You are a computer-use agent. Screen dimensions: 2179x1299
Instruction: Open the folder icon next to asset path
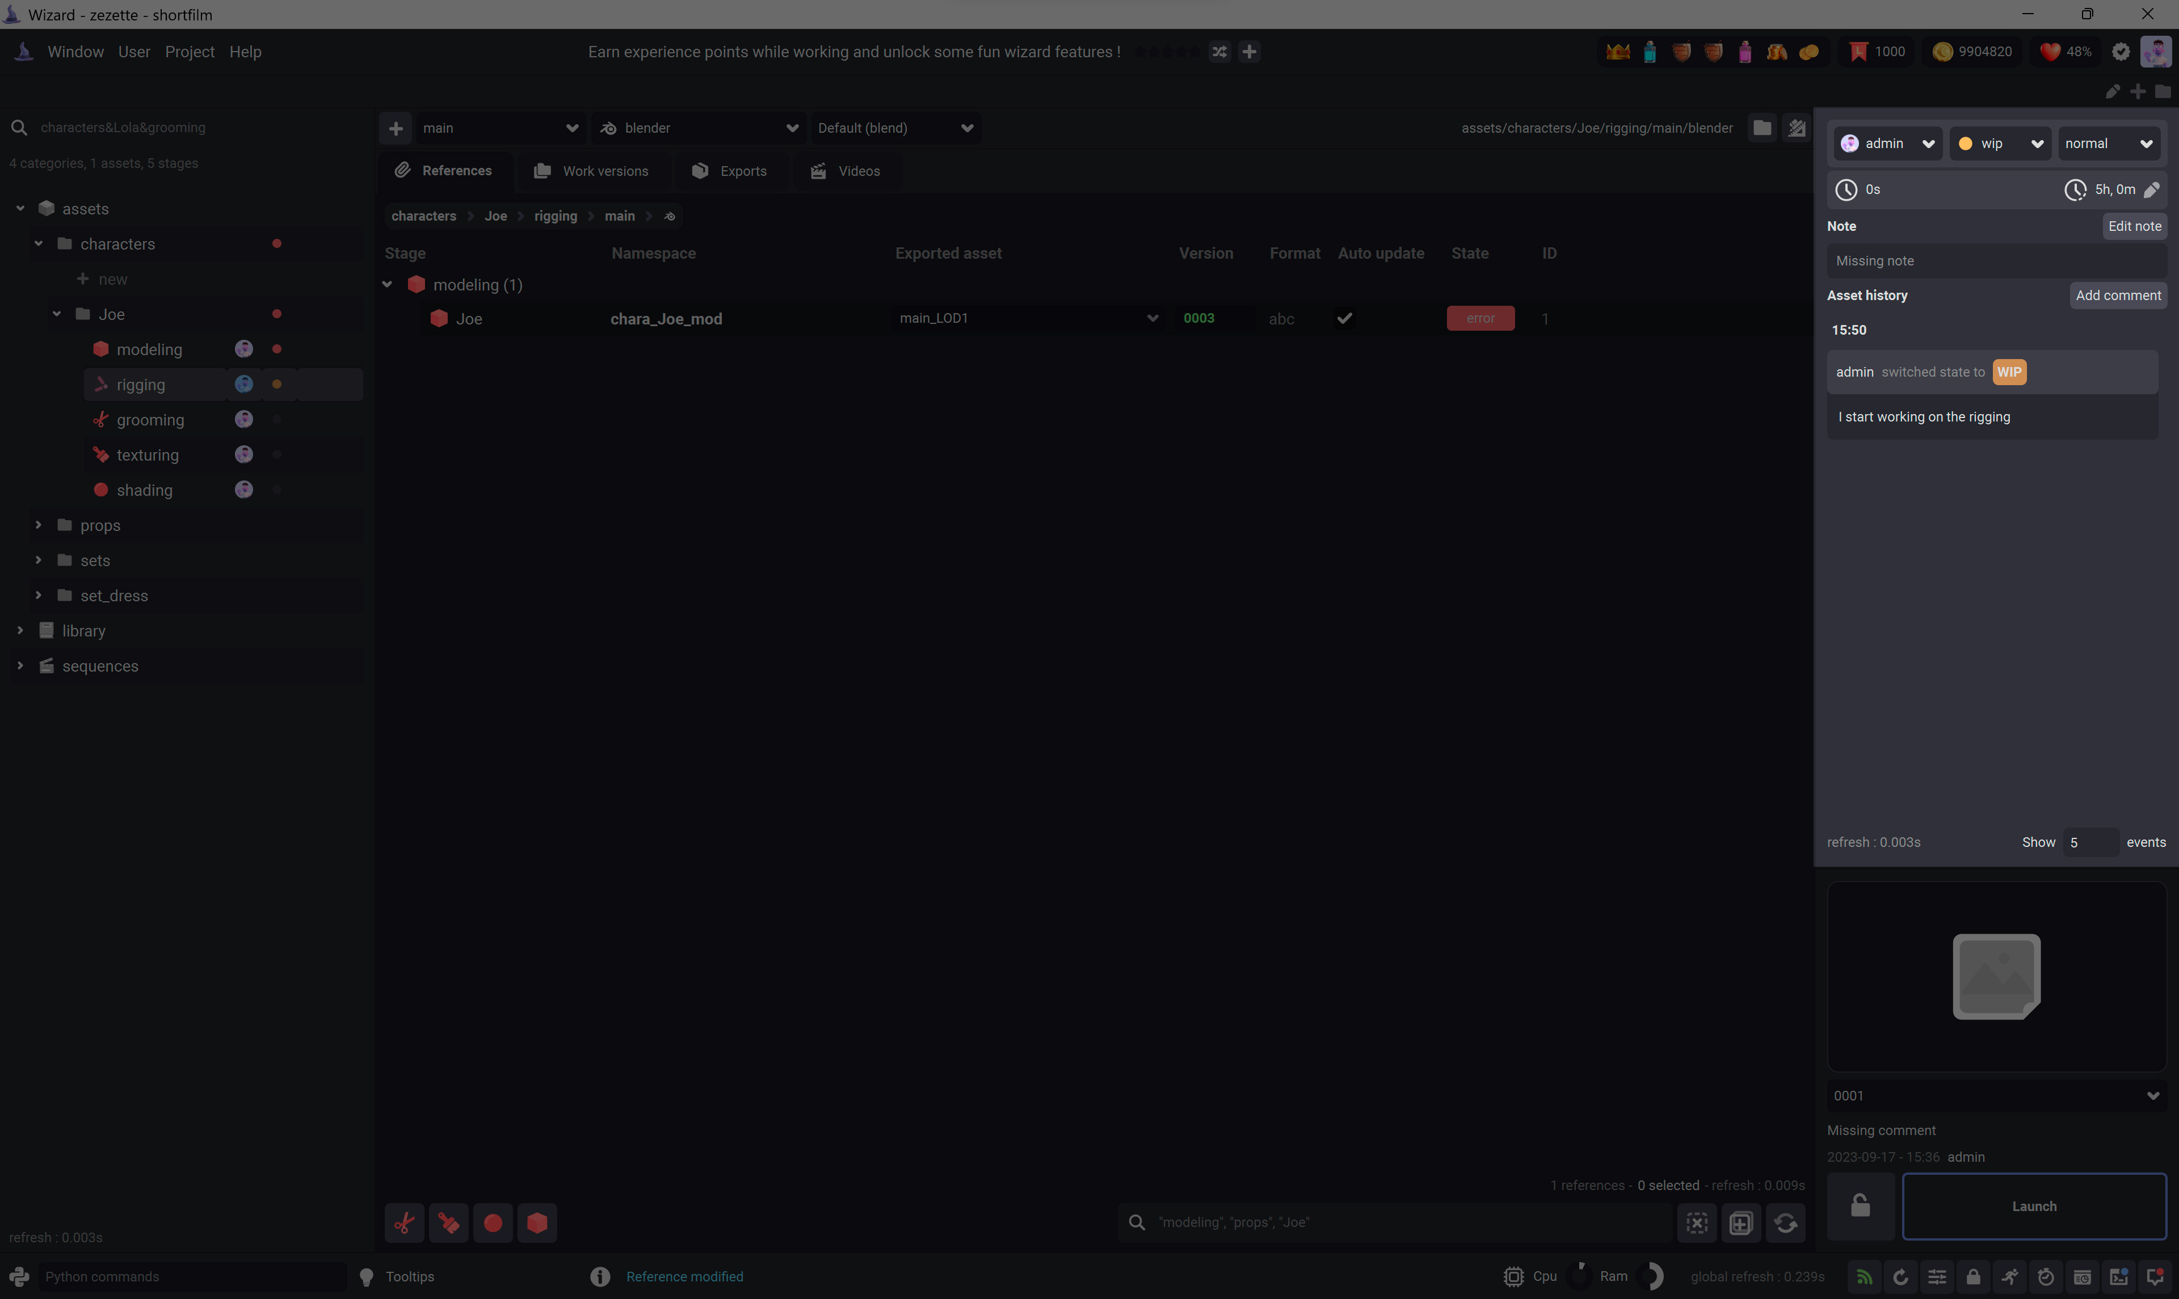(1762, 128)
